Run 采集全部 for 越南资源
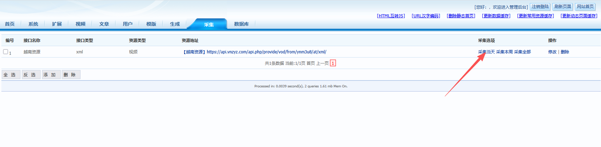The width and height of the screenshot is (601, 147). pyautogui.click(x=522, y=52)
